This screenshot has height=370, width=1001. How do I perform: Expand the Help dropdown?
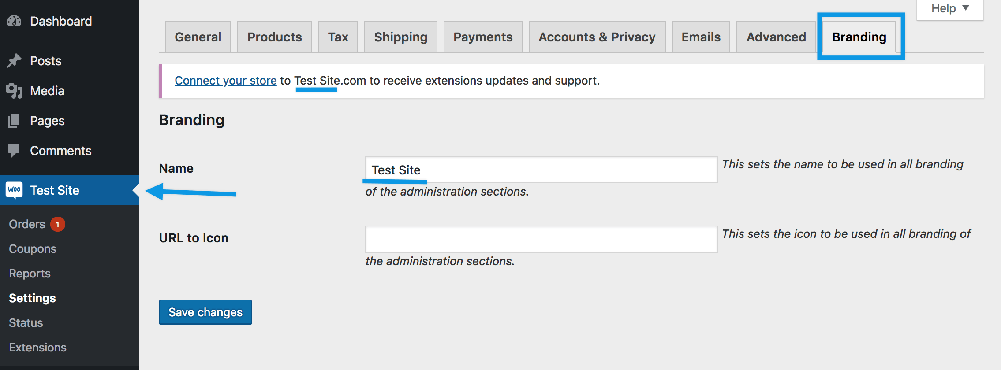coord(950,9)
